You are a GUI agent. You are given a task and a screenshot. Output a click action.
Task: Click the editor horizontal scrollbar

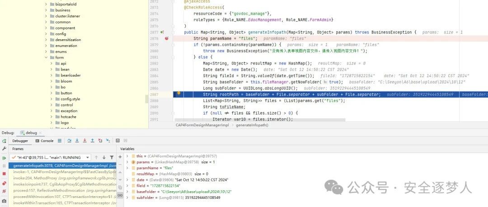tap(260, 120)
